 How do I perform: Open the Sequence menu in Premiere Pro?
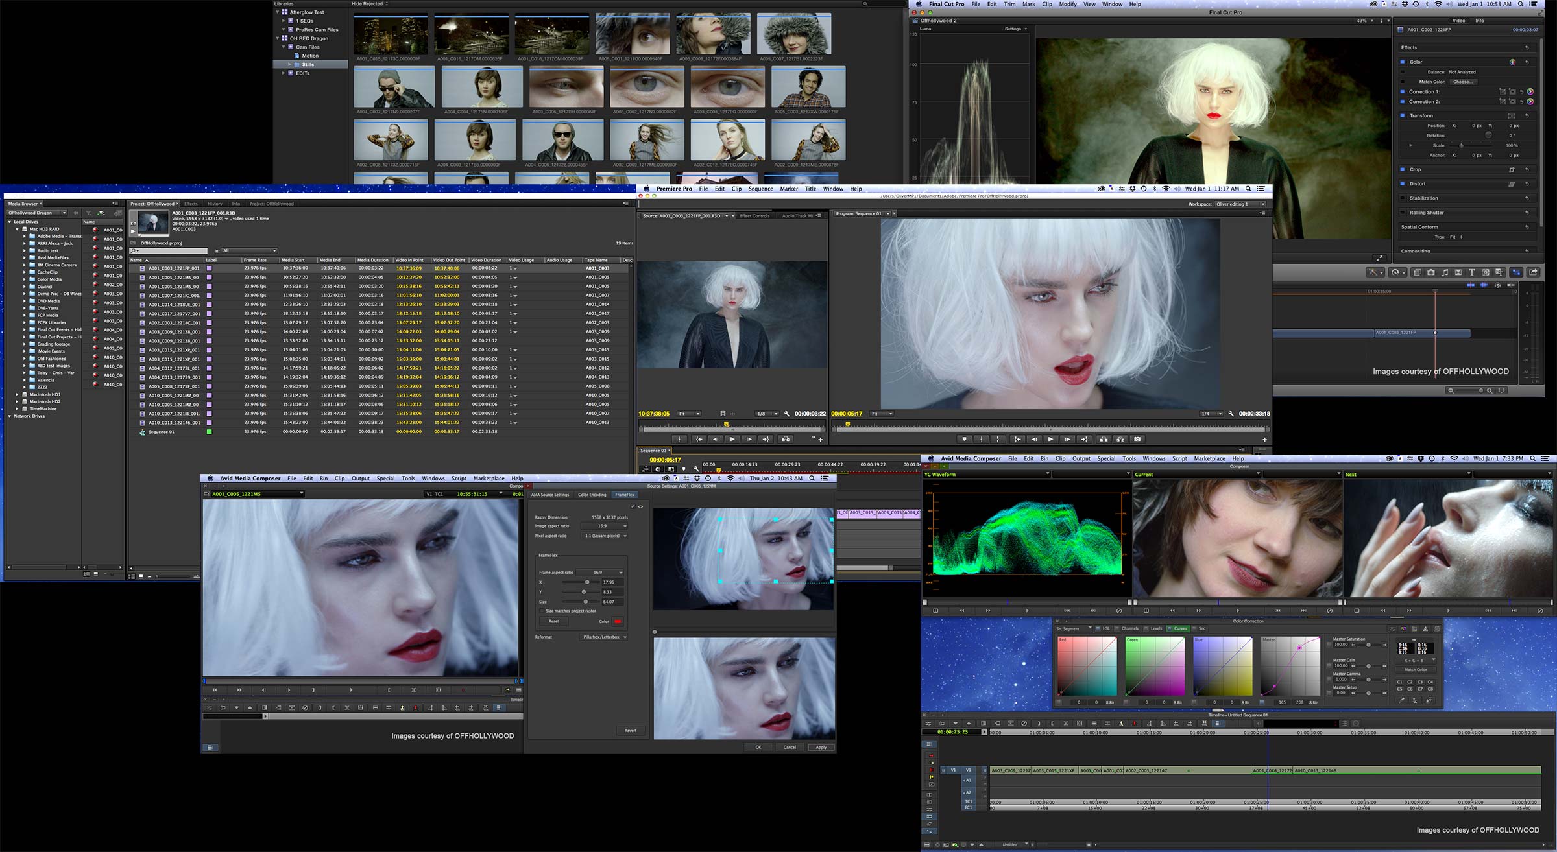(x=760, y=189)
